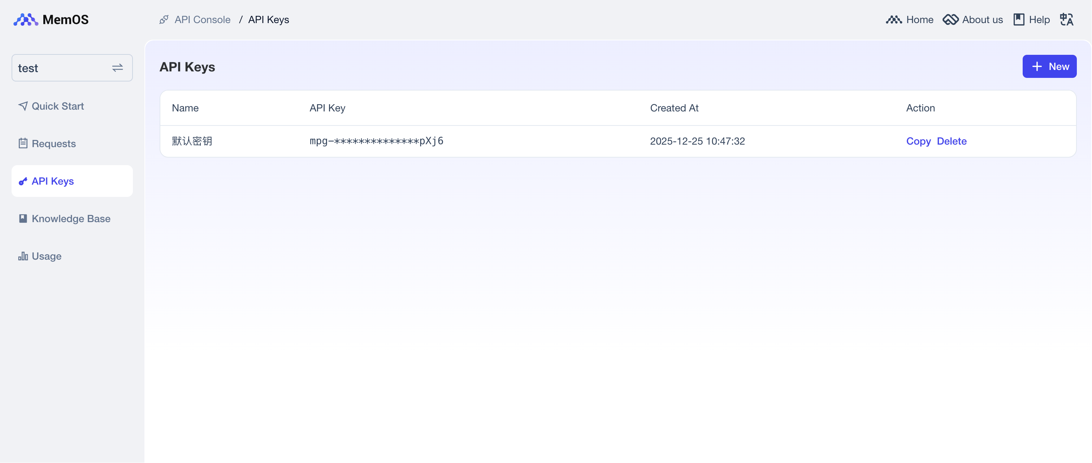
Task: Click the MemOS logo icon
Action: [x=25, y=19]
